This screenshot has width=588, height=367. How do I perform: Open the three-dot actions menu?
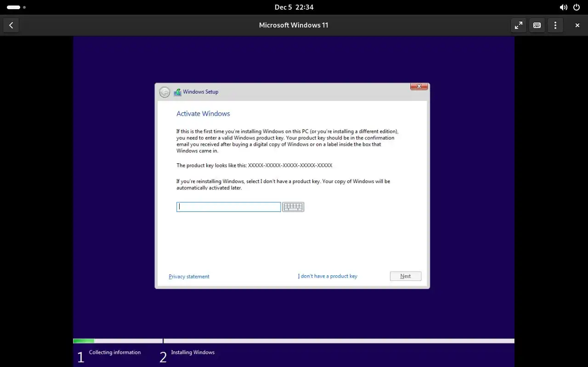[555, 25]
